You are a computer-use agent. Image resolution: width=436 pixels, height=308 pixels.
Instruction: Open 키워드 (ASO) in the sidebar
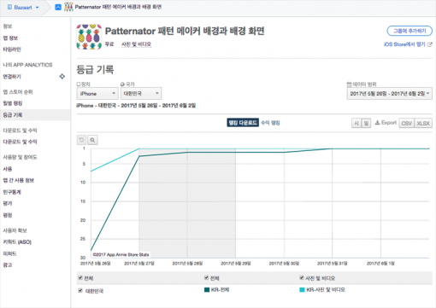point(17,241)
